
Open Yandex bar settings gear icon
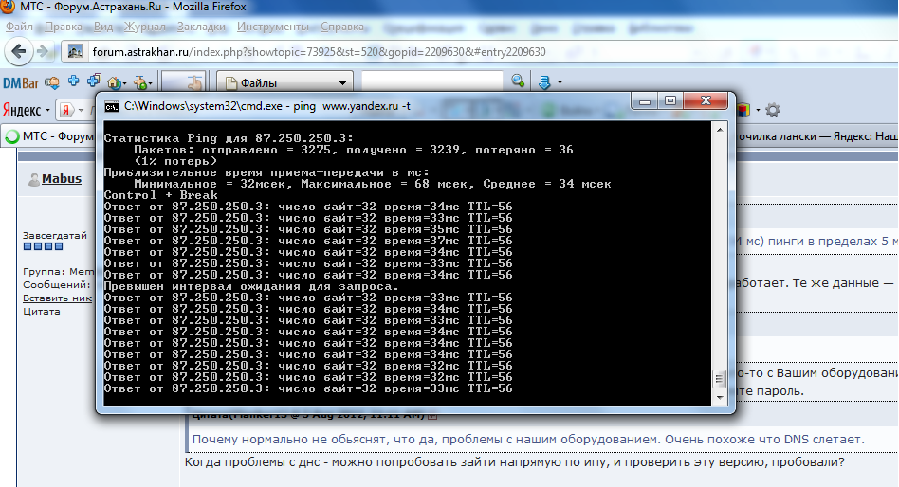click(x=773, y=110)
